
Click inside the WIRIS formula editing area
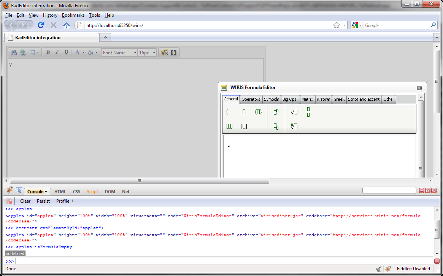coord(319,156)
